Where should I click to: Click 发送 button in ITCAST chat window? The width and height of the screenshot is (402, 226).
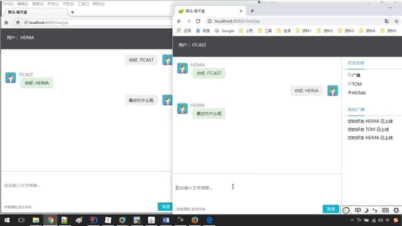(331, 209)
